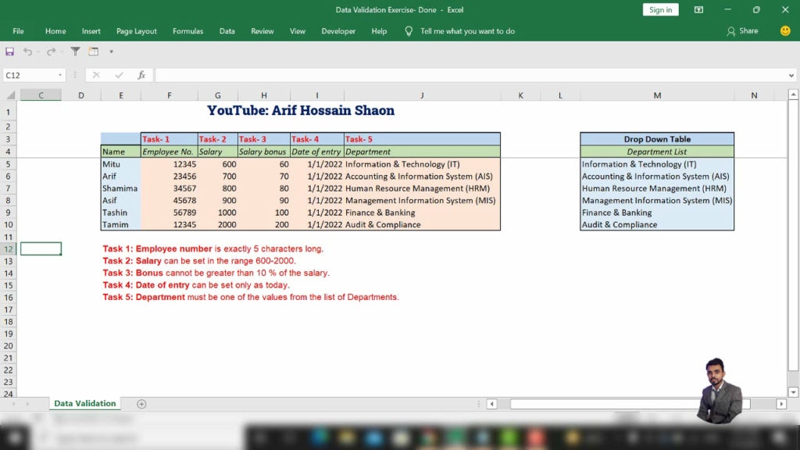The height and width of the screenshot is (450, 800).
Task: Click the New sheet plus icon
Action: coord(141,404)
